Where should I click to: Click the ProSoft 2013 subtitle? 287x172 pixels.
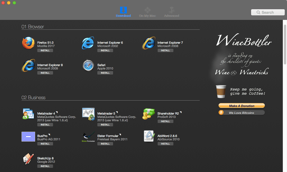pos(166,117)
